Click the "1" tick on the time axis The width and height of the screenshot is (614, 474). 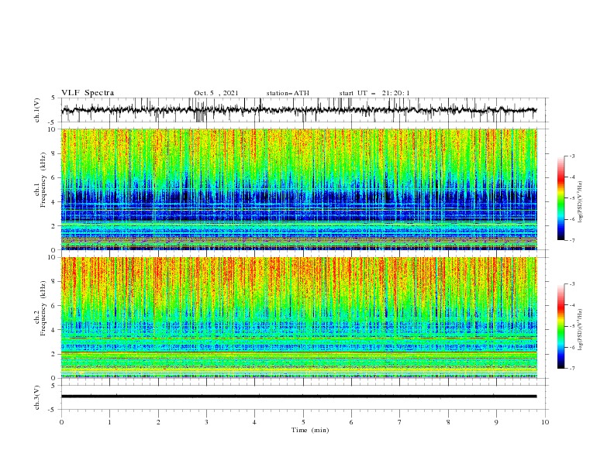pos(109,422)
